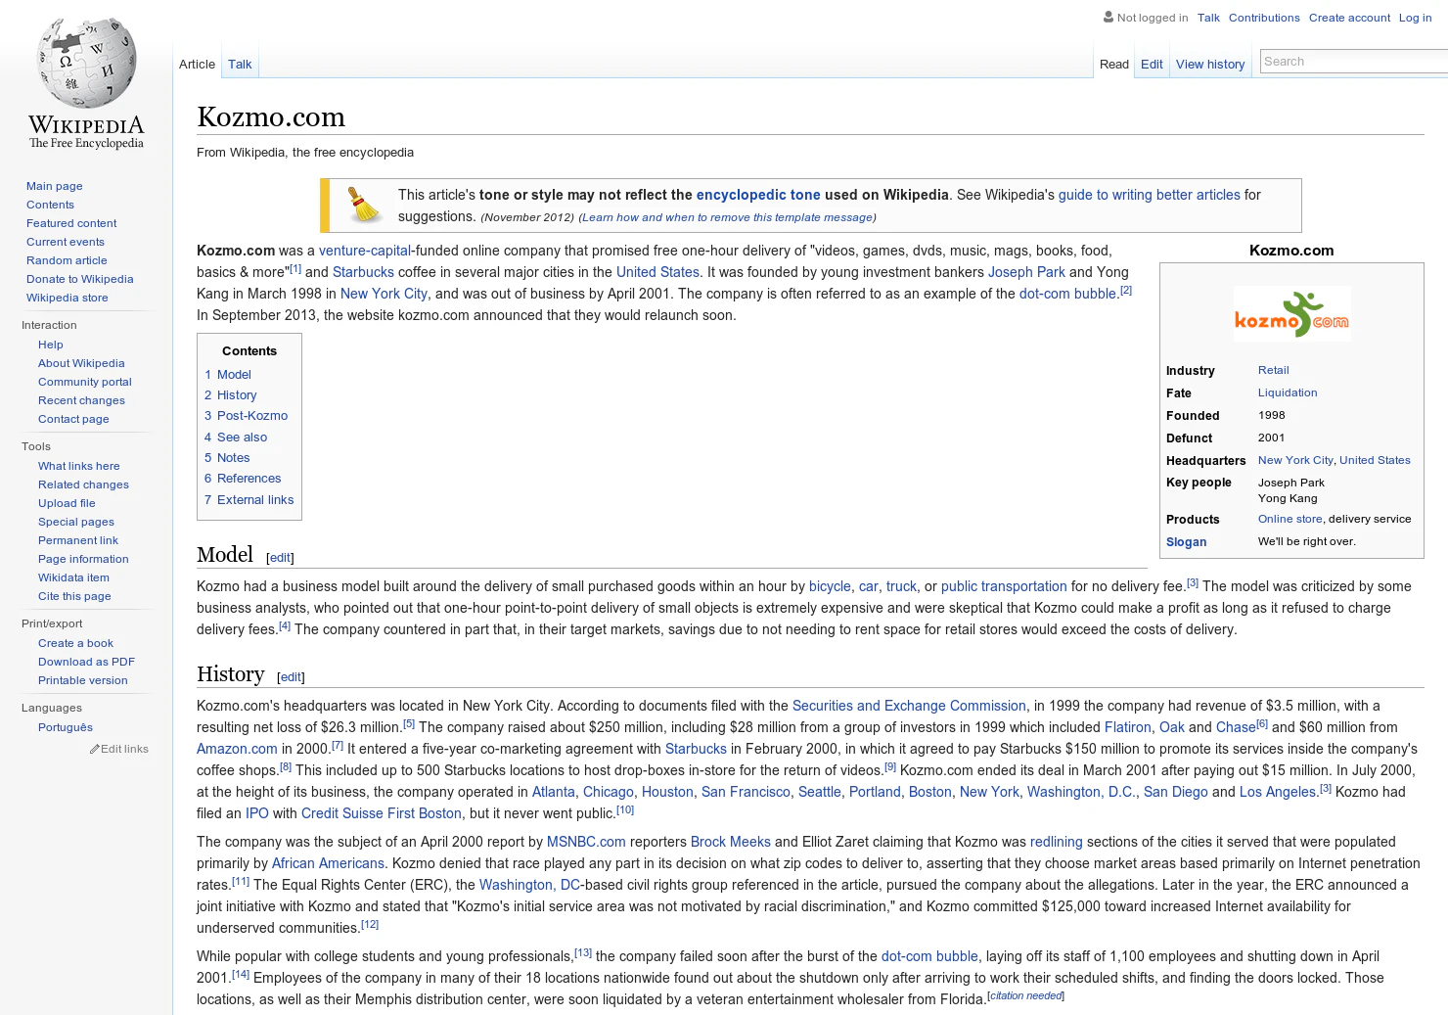Click edit link beside History heading
The width and height of the screenshot is (1448, 1015).
[x=292, y=677]
